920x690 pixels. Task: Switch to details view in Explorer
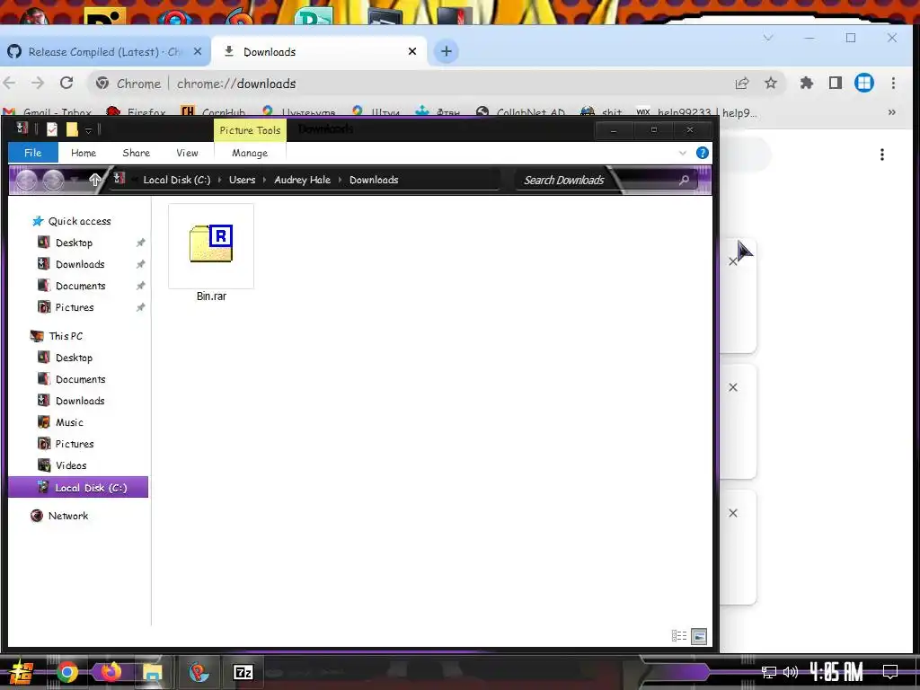[x=679, y=636]
